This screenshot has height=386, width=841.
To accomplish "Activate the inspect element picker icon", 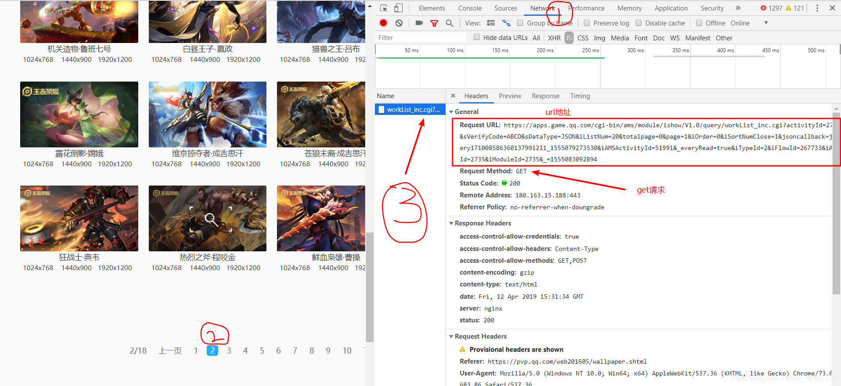I will [384, 8].
